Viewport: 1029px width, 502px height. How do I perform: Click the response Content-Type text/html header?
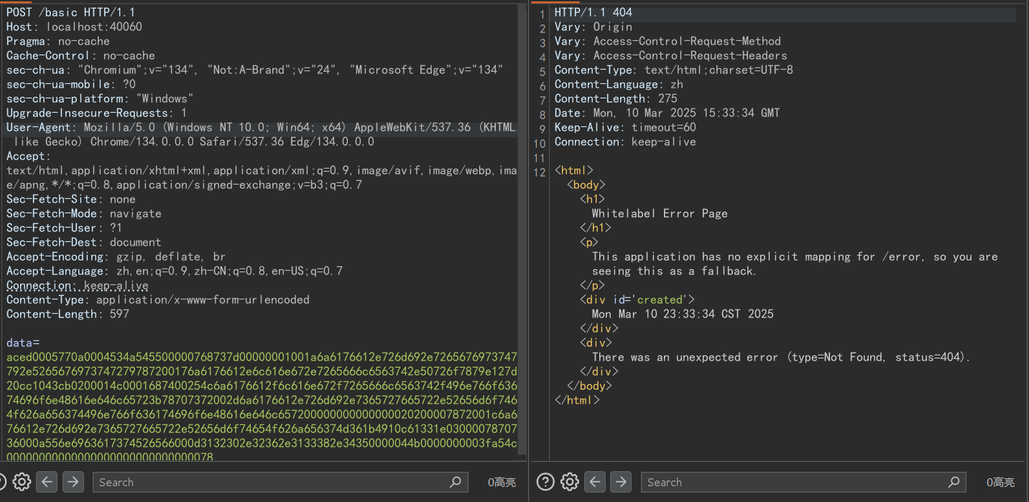[x=674, y=70]
